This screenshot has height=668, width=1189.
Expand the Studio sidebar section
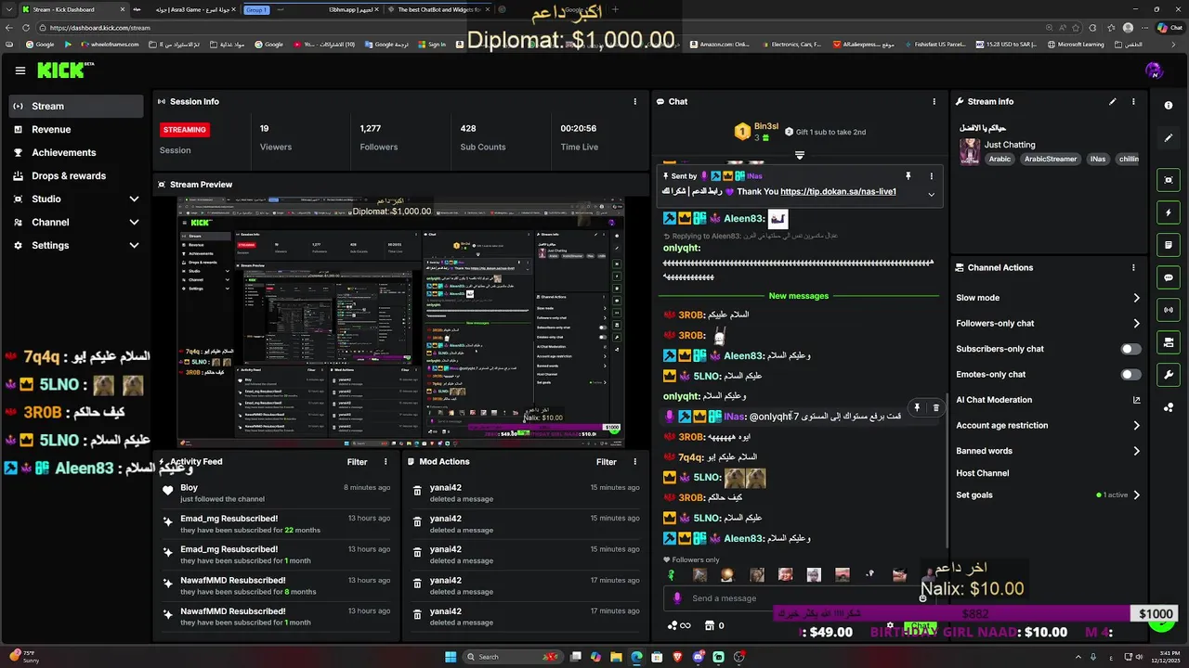coord(134,199)
